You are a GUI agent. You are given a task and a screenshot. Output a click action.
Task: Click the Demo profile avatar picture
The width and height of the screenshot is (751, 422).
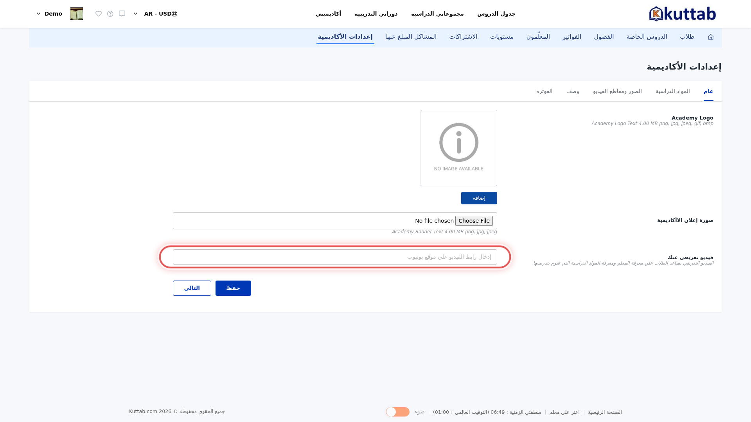pos(77,14)
